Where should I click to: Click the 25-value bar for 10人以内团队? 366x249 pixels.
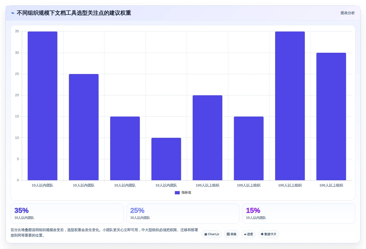pyautogui.click(x=84, y=127)
